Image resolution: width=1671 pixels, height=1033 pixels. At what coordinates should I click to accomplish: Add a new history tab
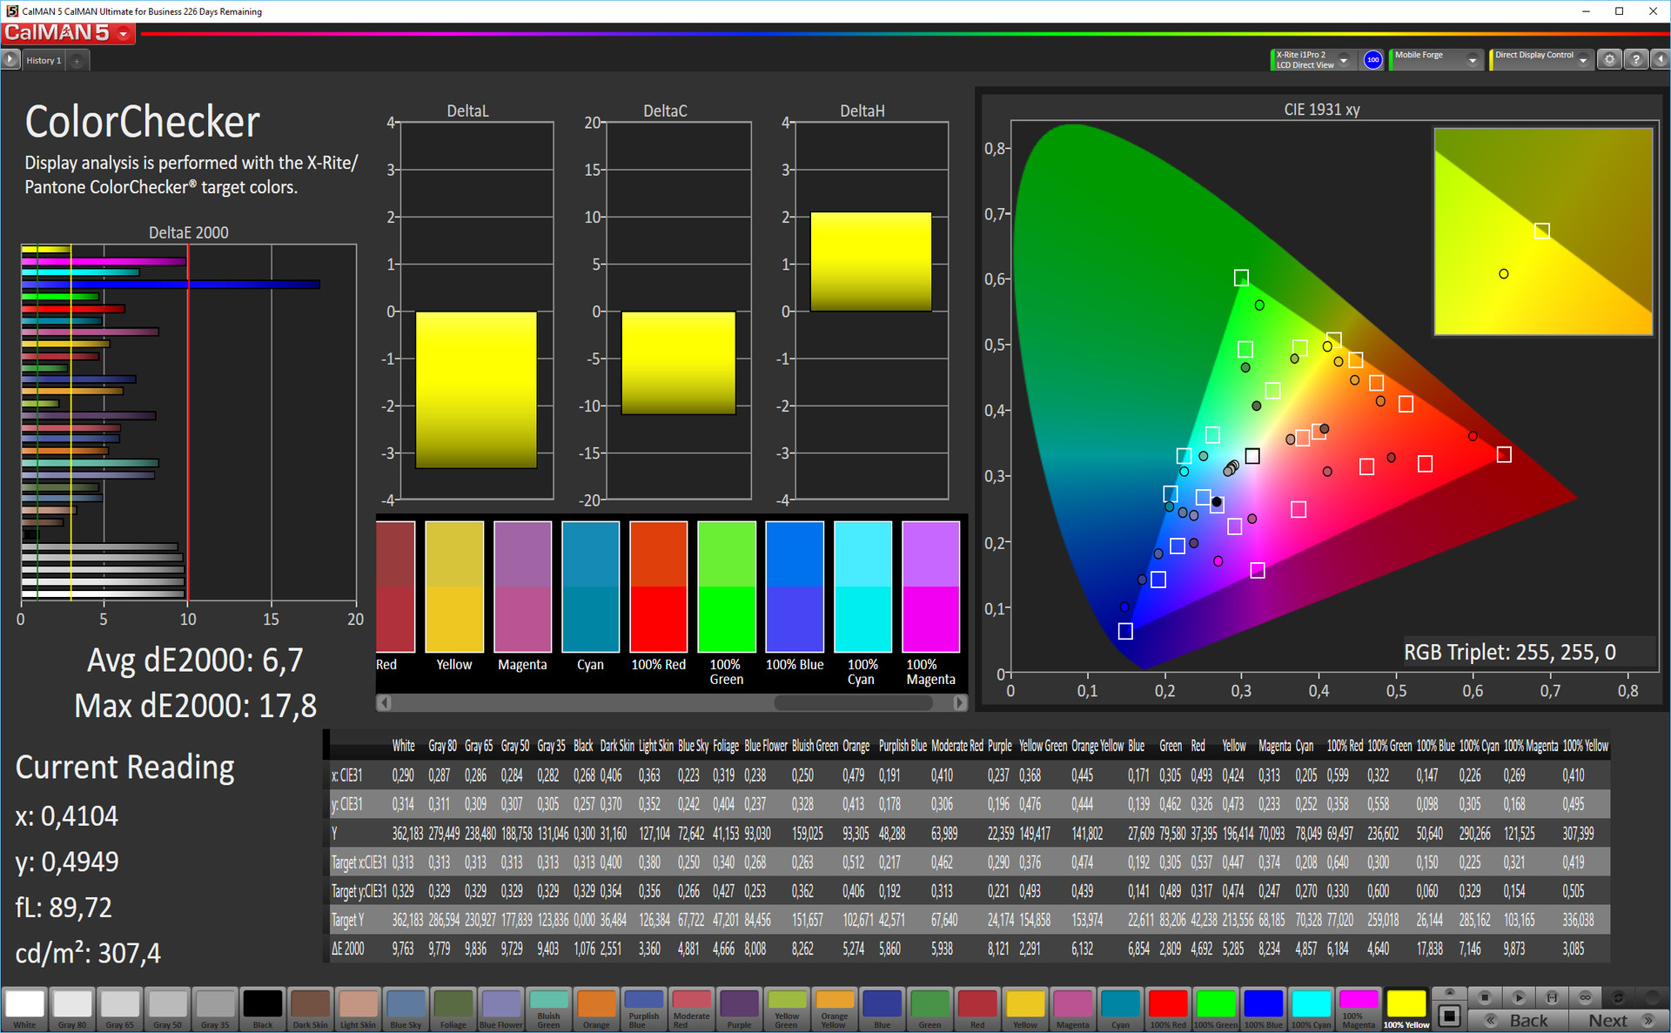click(77, 60)
